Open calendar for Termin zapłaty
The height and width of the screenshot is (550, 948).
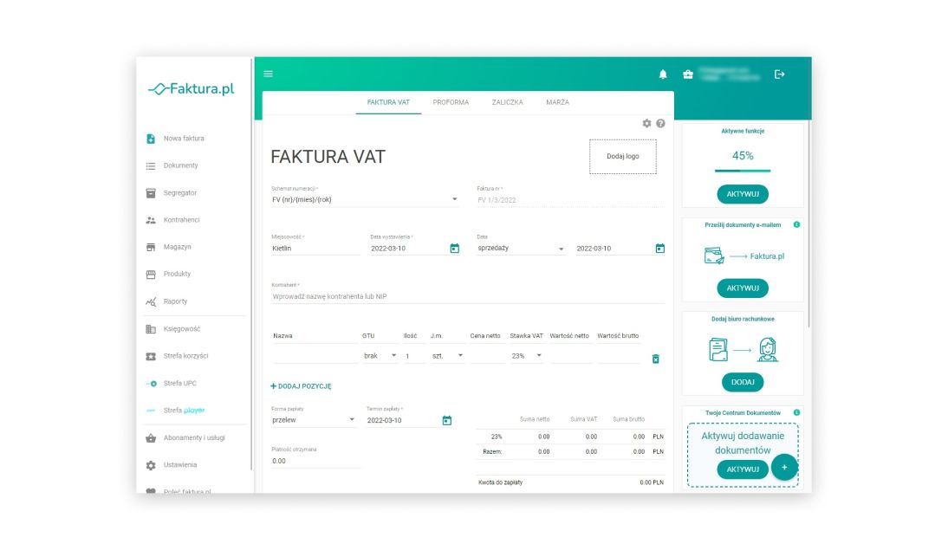(x=447, y=420)
